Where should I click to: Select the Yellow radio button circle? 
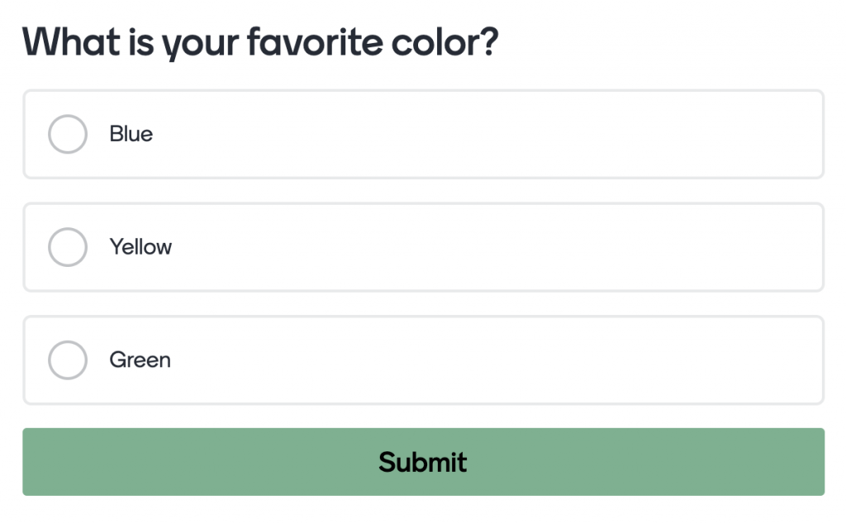click(x=68, y=247)
